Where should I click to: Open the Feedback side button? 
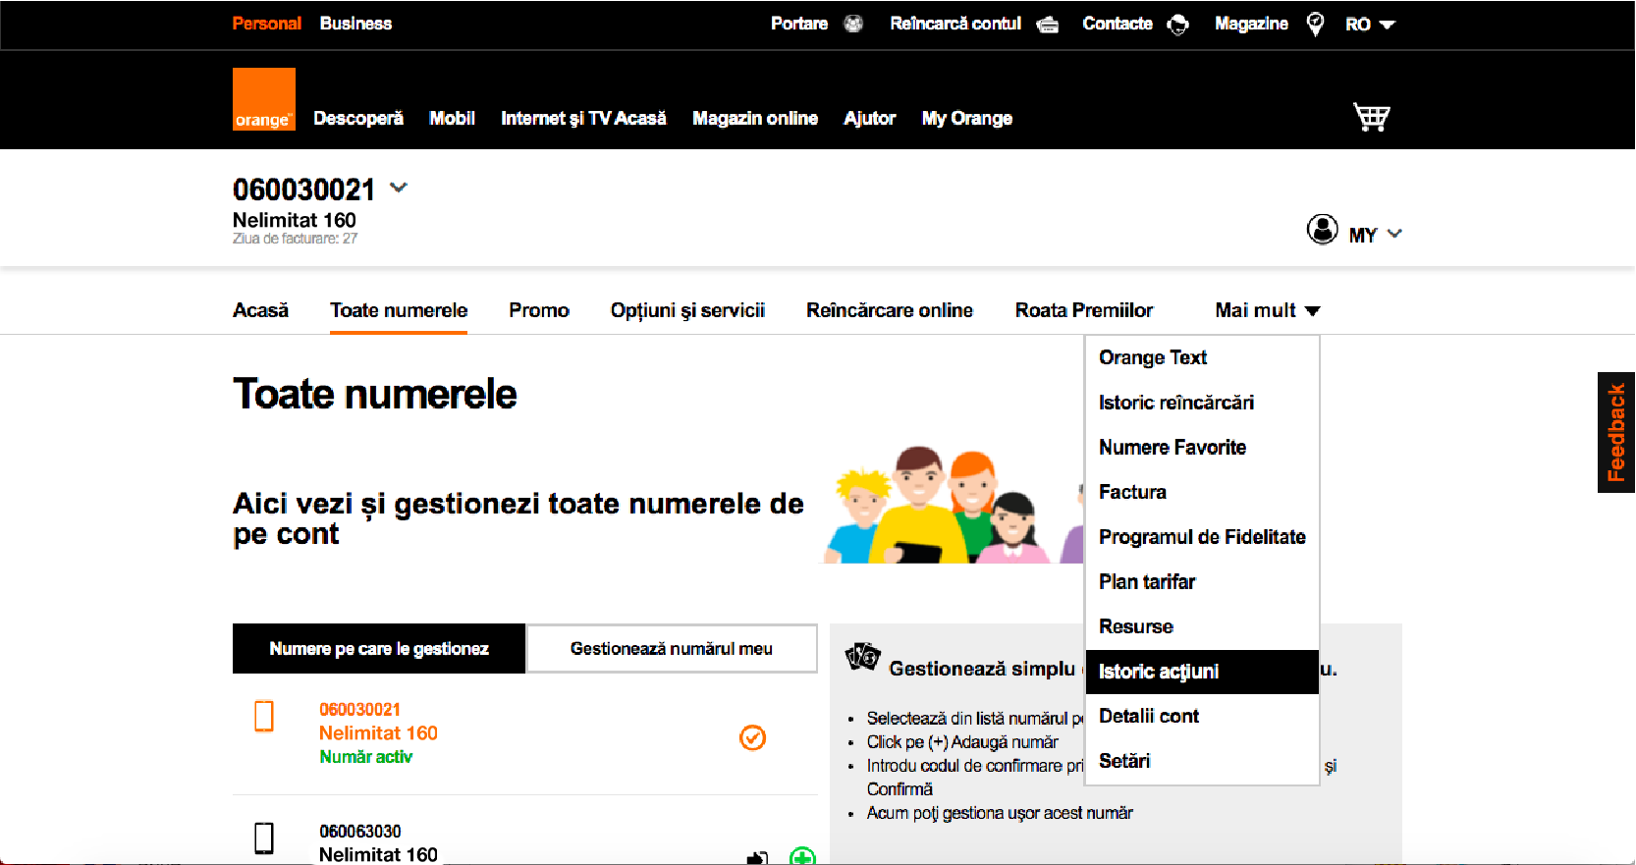[x=1615, y=432]
